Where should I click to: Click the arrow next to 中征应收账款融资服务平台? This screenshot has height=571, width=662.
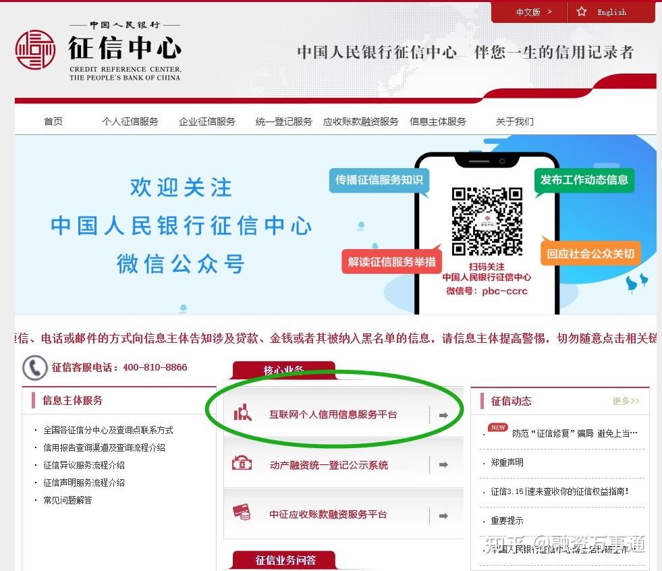click(443, 516)
